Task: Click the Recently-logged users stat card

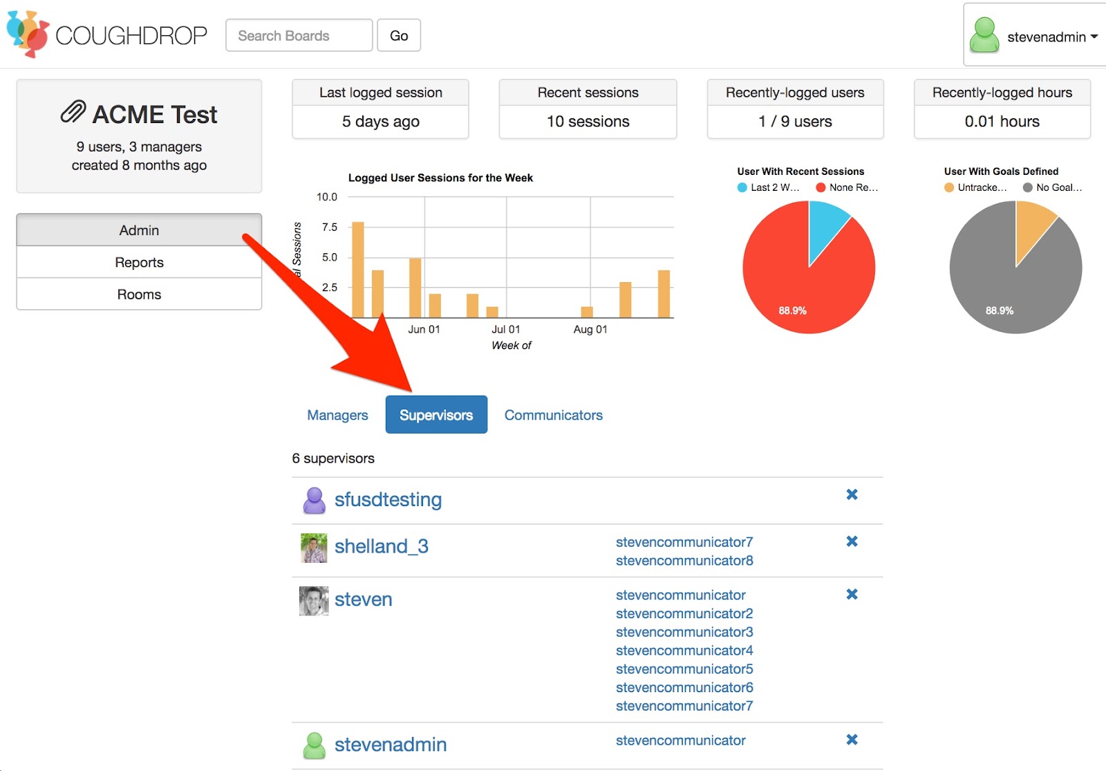Action: tap(795, 109)
